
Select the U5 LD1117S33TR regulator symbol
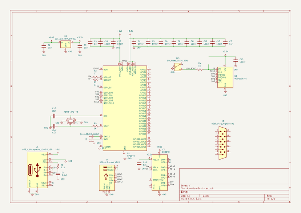65,44
